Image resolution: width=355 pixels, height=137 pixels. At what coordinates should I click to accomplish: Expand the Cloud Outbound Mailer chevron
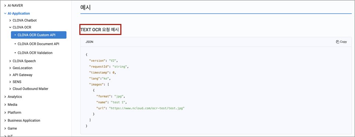point(10,89)
